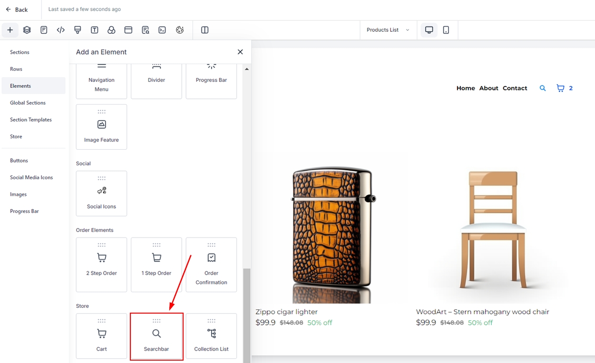This screenshot has width=595, height=363.
Task: Toggle the split panel layout icon
Action: [205, 30]
